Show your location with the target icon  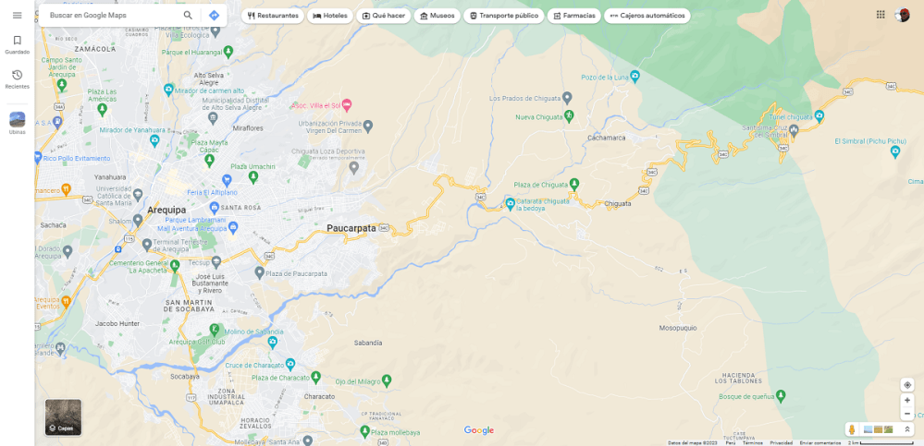pos(907,385)
